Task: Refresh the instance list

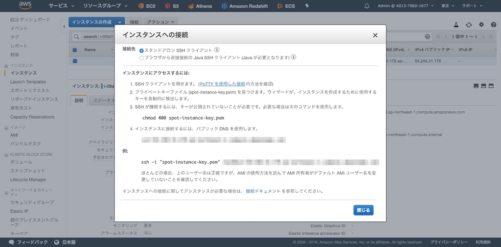Action: 469,25
